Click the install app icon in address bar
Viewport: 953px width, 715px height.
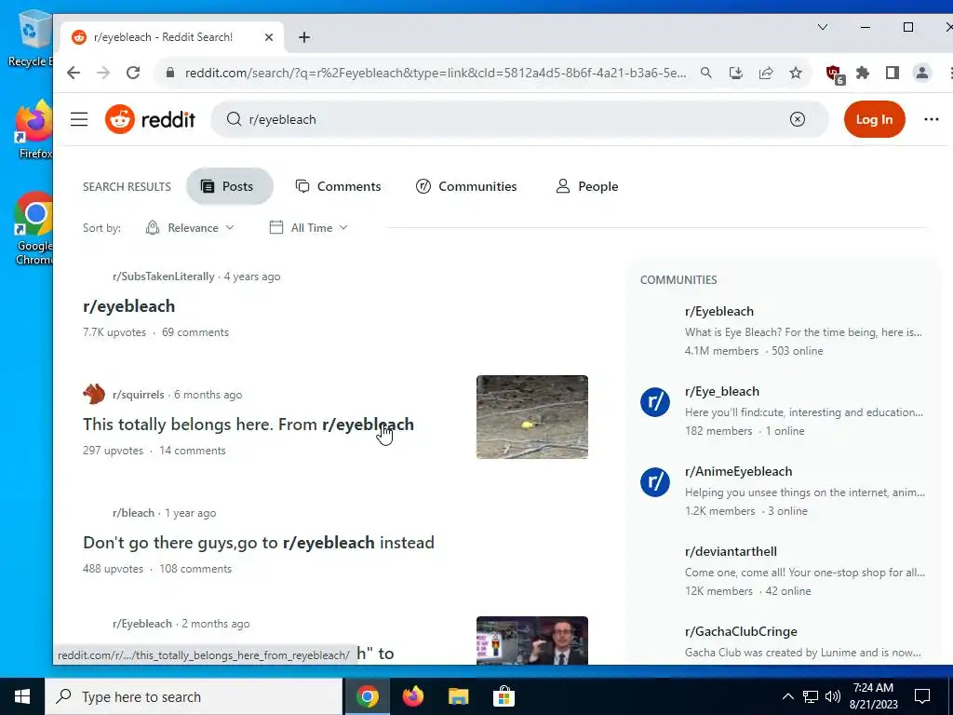tap(736, 73)
